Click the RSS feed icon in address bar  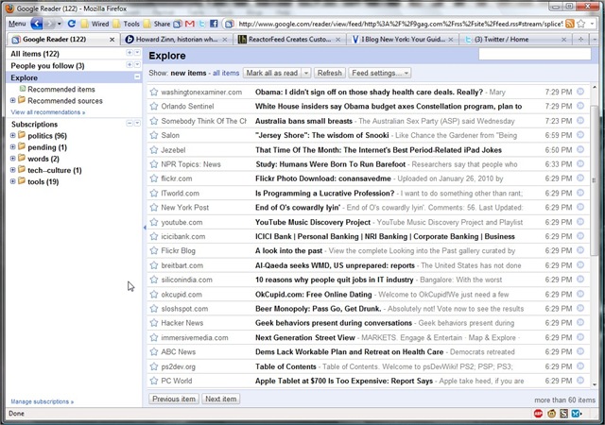(569, 24)
